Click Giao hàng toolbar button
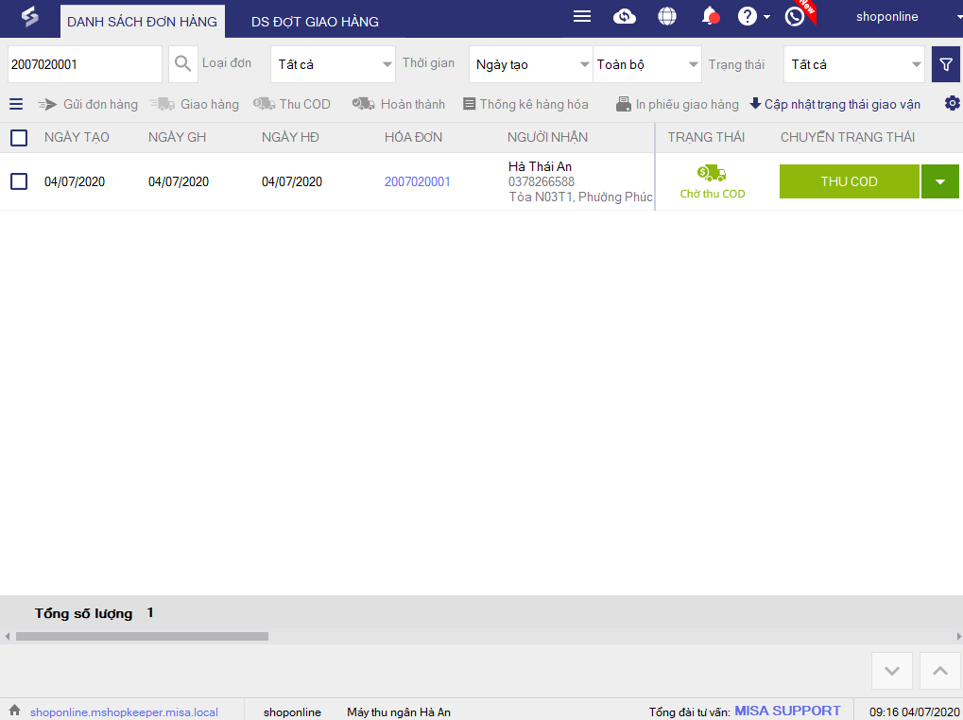This screenshot has height=720, width=963. point(194,104)
